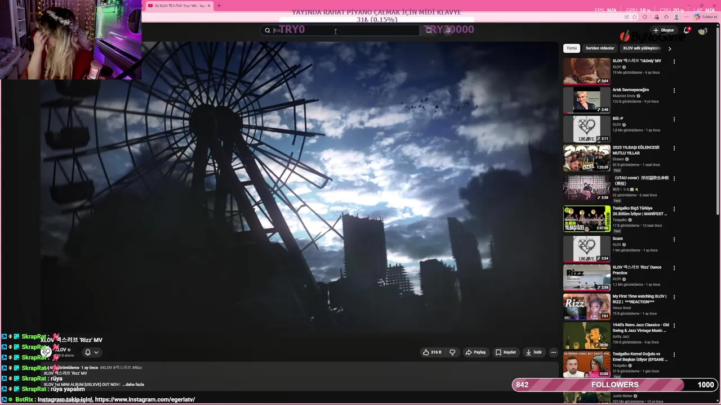721x405 pixels.
Task: Open options menu for REACTION video
Action: coord(674,297)
